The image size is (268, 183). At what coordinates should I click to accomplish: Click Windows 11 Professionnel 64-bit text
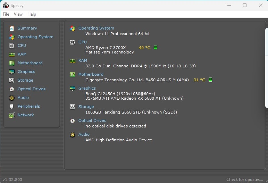click(x=117, y=34)
